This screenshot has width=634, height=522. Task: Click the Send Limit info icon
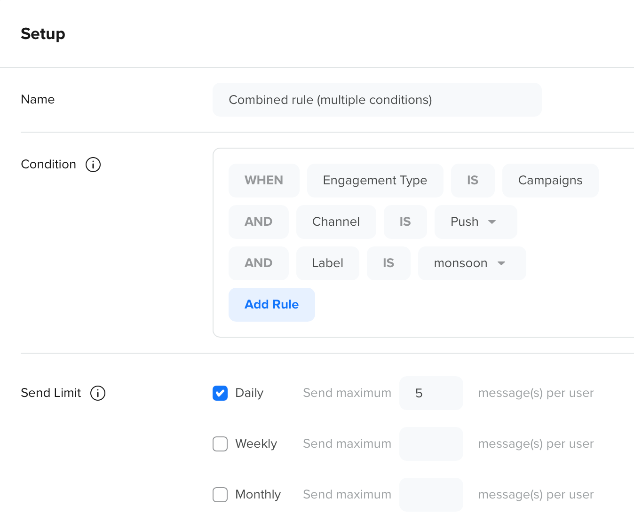[98, 393]
